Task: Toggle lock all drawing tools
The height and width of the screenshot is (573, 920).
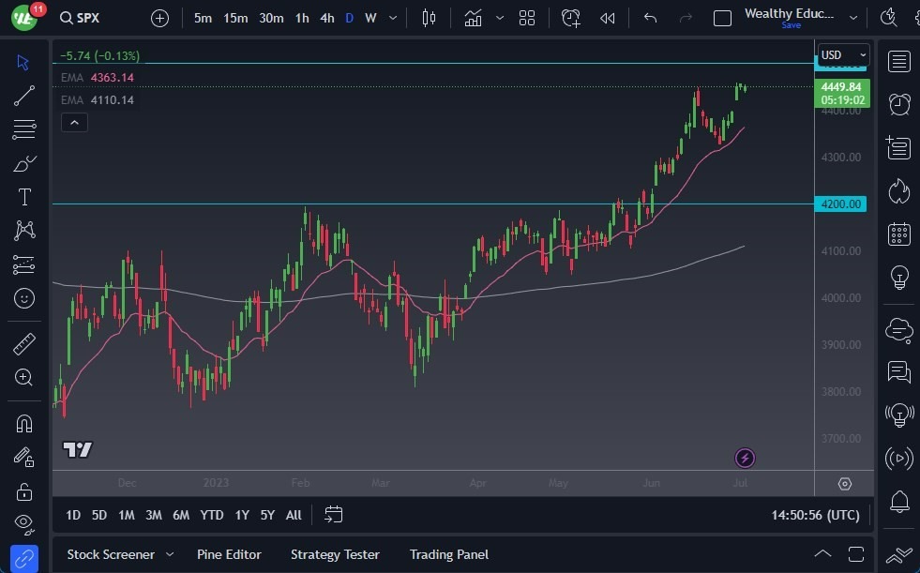Action: tap(24, 490)
